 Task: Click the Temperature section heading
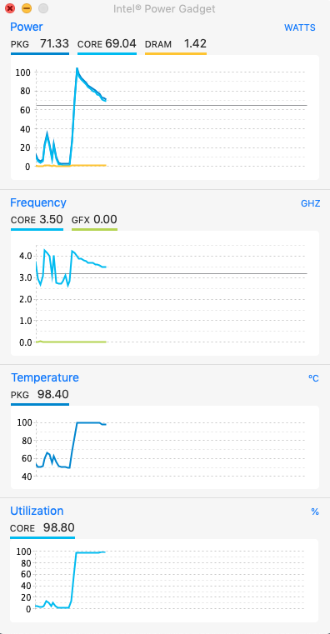[44, 377]
